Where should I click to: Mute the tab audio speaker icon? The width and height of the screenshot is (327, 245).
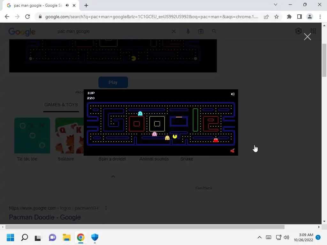click(x=67, y=5)
